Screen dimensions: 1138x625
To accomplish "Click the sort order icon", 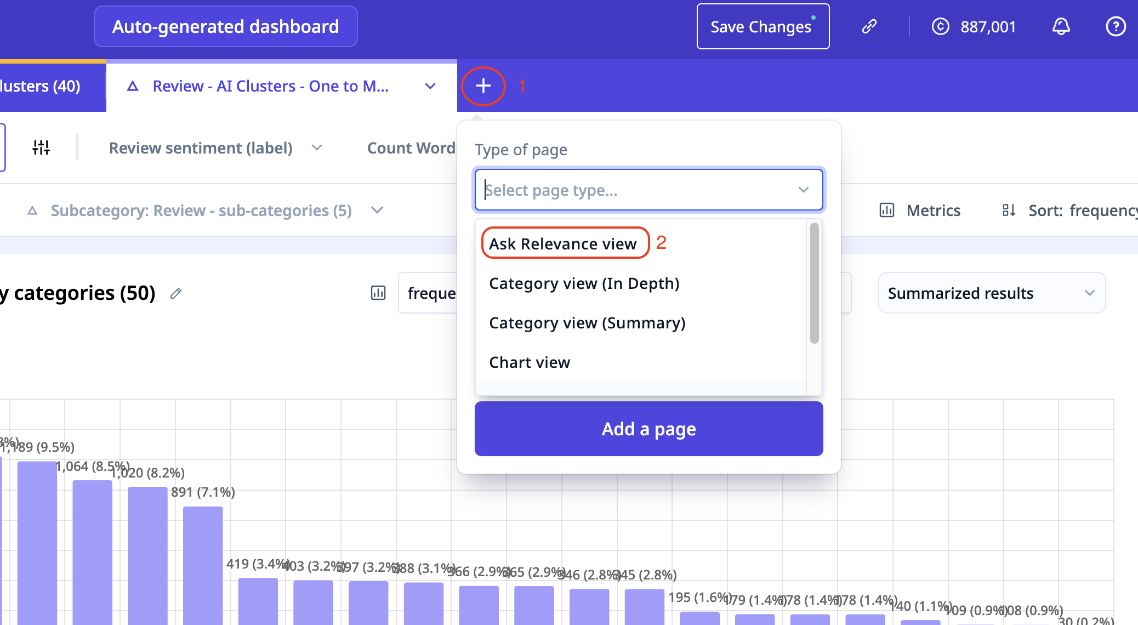I will [x=1009, y=211].
